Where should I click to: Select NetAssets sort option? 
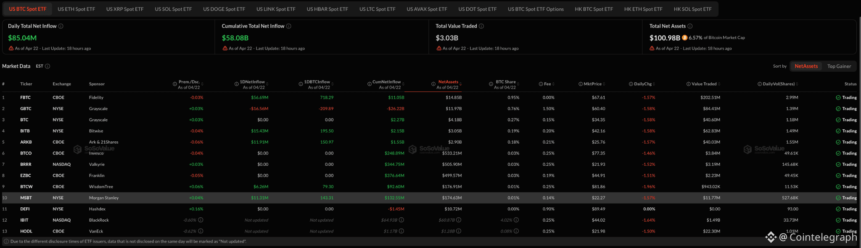click(x=806, y=66)
